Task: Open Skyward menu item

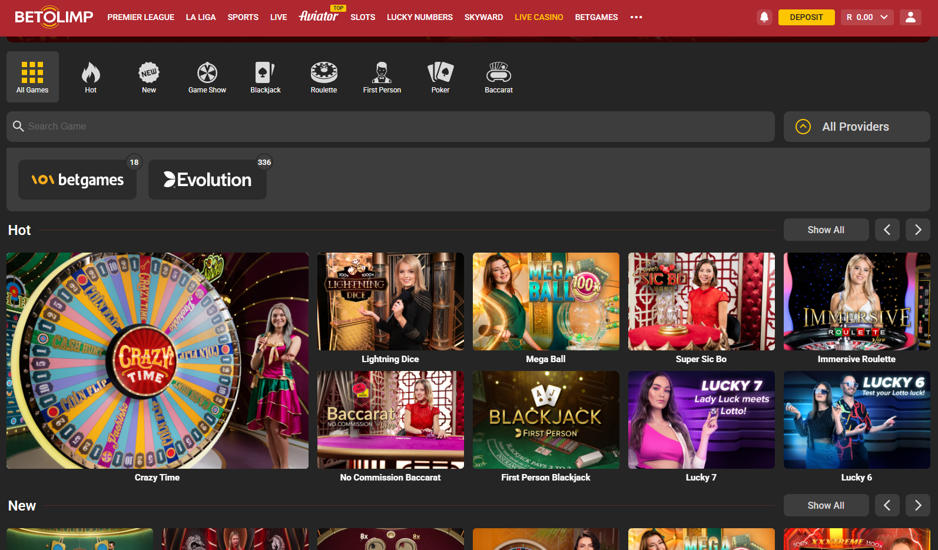Action: (483, 17)
